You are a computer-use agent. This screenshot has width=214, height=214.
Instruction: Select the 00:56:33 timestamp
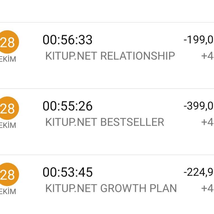click(67, 40)
